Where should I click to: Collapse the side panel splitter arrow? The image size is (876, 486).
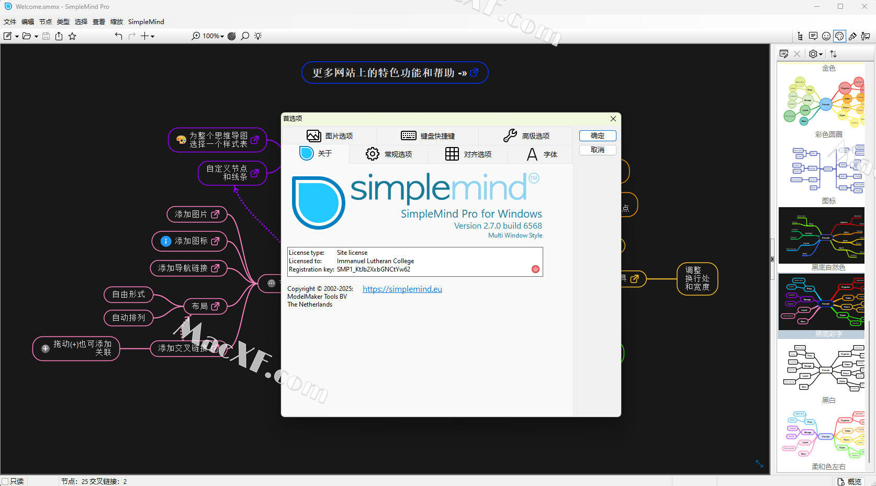click(772, 259)
